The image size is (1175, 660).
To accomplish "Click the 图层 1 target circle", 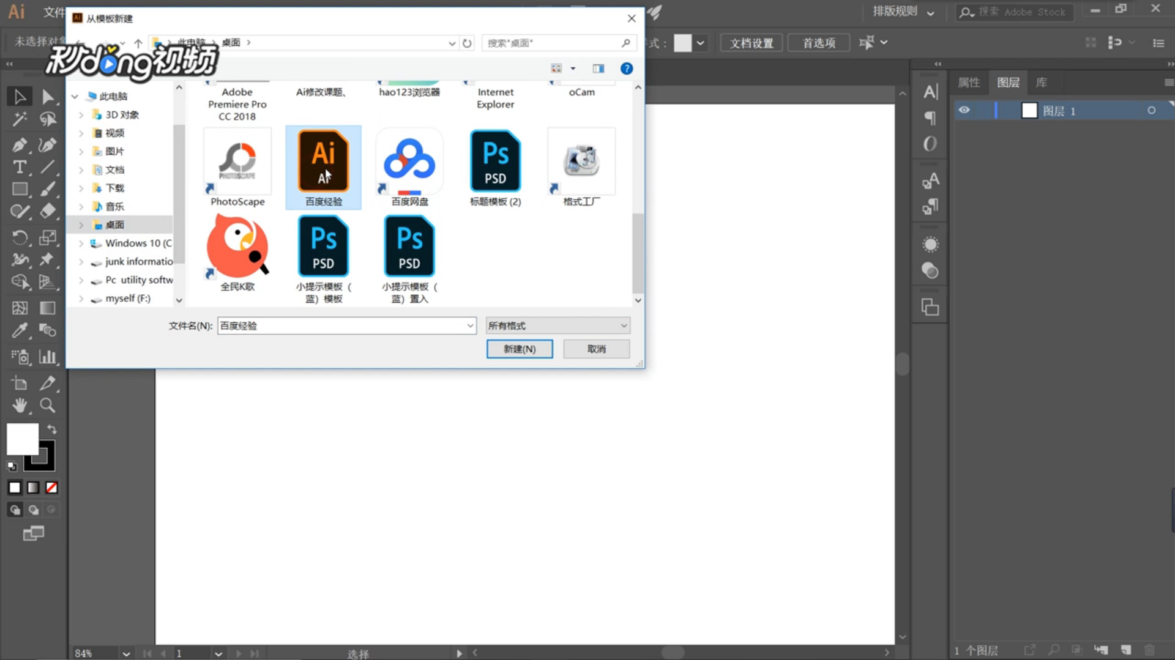I will click(x=1151, y=111).
